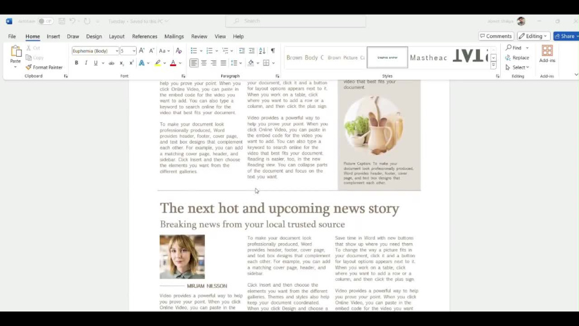Launch the Font dialog box
Image resolution: width=579 pixels, height=326 pixels.
coord(183,76)
